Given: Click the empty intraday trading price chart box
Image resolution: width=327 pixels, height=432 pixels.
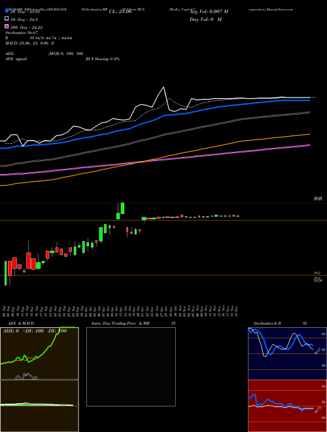Looking at the screenshot, I should click(x=131, y=367).
